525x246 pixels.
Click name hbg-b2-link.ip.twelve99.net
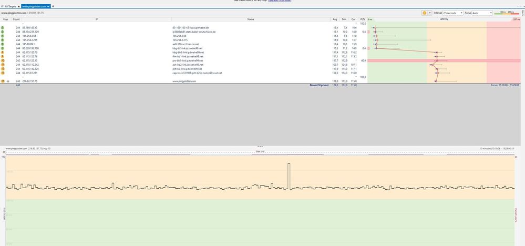(x=187, y=48)
